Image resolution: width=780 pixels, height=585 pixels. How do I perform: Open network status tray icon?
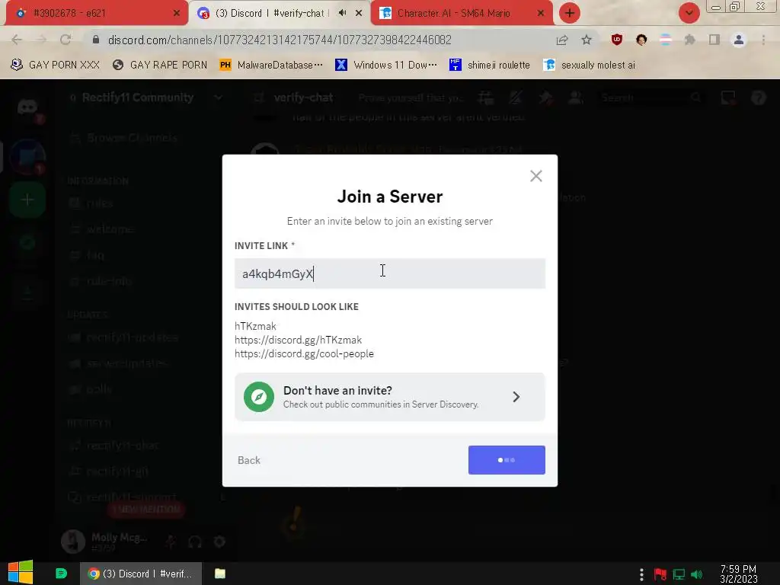679,574
